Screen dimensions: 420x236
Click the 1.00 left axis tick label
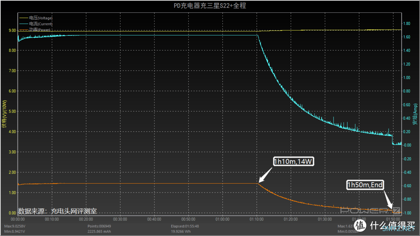(12, 193)
